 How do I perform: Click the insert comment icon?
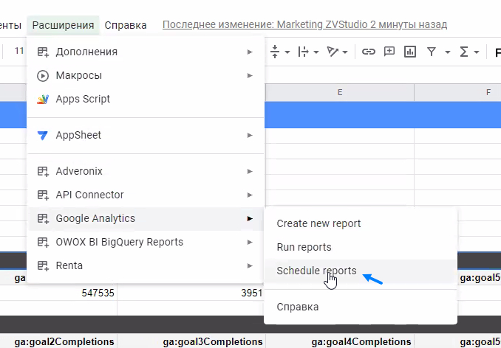(389, 52)
